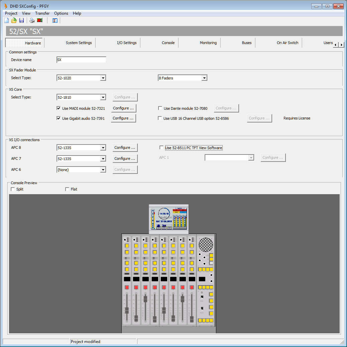Click Configure next to APC 1
This screenshot has width=347, height=347.
click(273, 157)
